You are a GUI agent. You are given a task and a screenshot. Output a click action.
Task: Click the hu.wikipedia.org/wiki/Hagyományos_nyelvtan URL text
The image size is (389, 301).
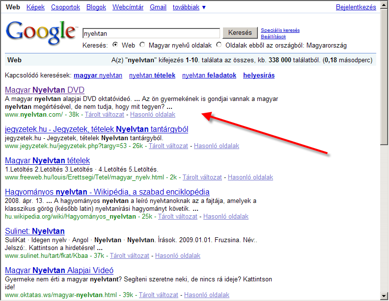click(70, 217)
